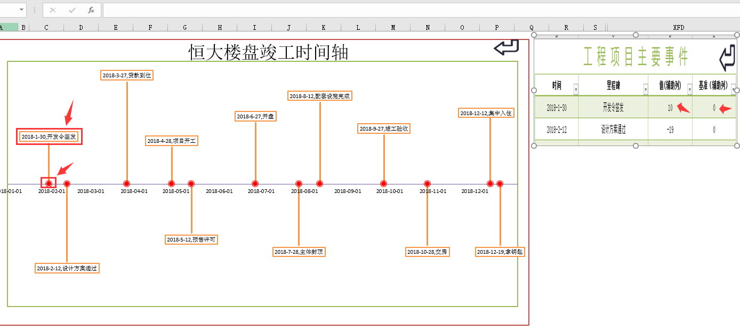Screen dimensions: 740x330
Task: Click axis label 2018-09-01
Action: (348, 191)
